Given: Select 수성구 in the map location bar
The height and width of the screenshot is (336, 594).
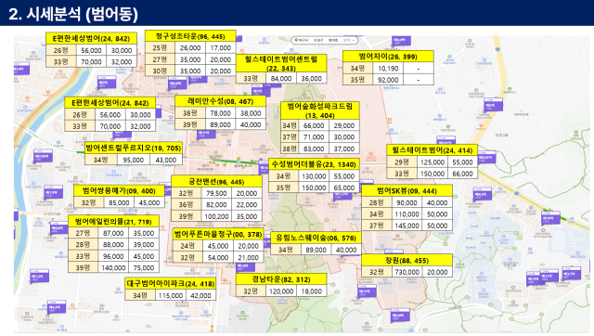Looking at the screenshot, I should click(318, 40).
